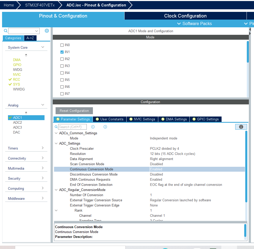The image size is (254, 249).
Task: Select ADC2 in the Analog list
Action: click(x=17, y=122)
